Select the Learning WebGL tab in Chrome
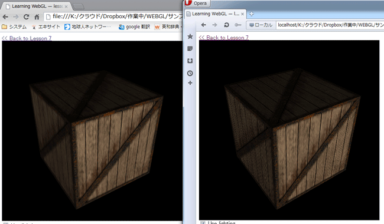Image resolution: width=384 pixels, height=224 pixels. (x=37, y=6)
